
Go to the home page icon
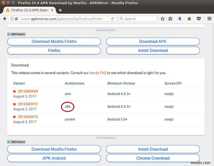[x=189, y=19]
